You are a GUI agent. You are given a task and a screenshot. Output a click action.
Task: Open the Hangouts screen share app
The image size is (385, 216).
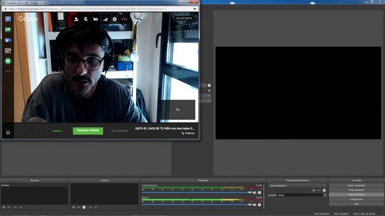click(8, 30)
